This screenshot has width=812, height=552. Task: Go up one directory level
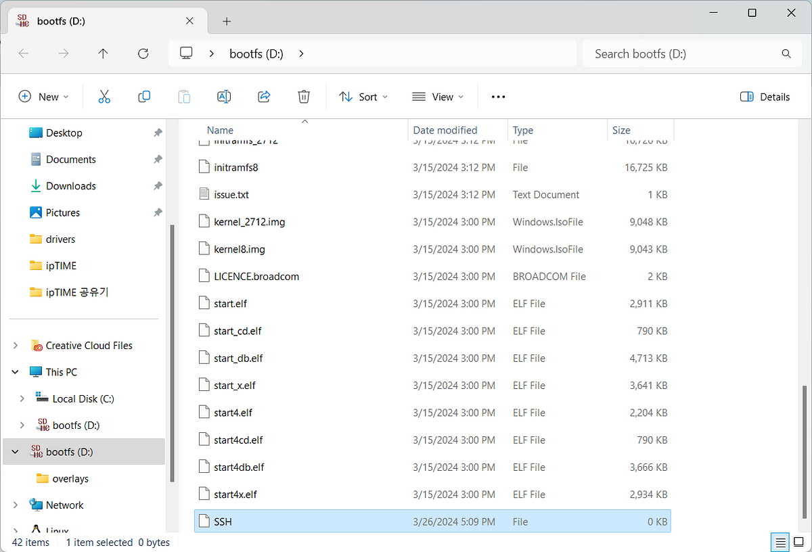tap(103, 53)
